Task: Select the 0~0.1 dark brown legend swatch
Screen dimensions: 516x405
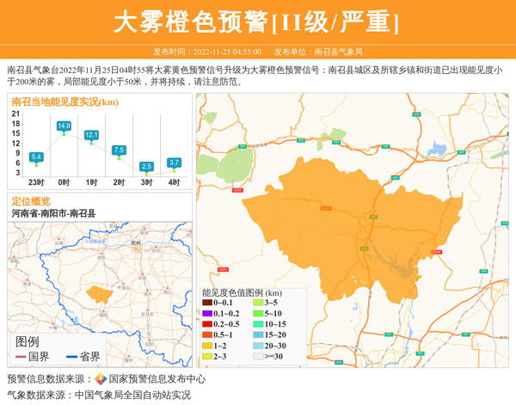Action: point(207,303)
